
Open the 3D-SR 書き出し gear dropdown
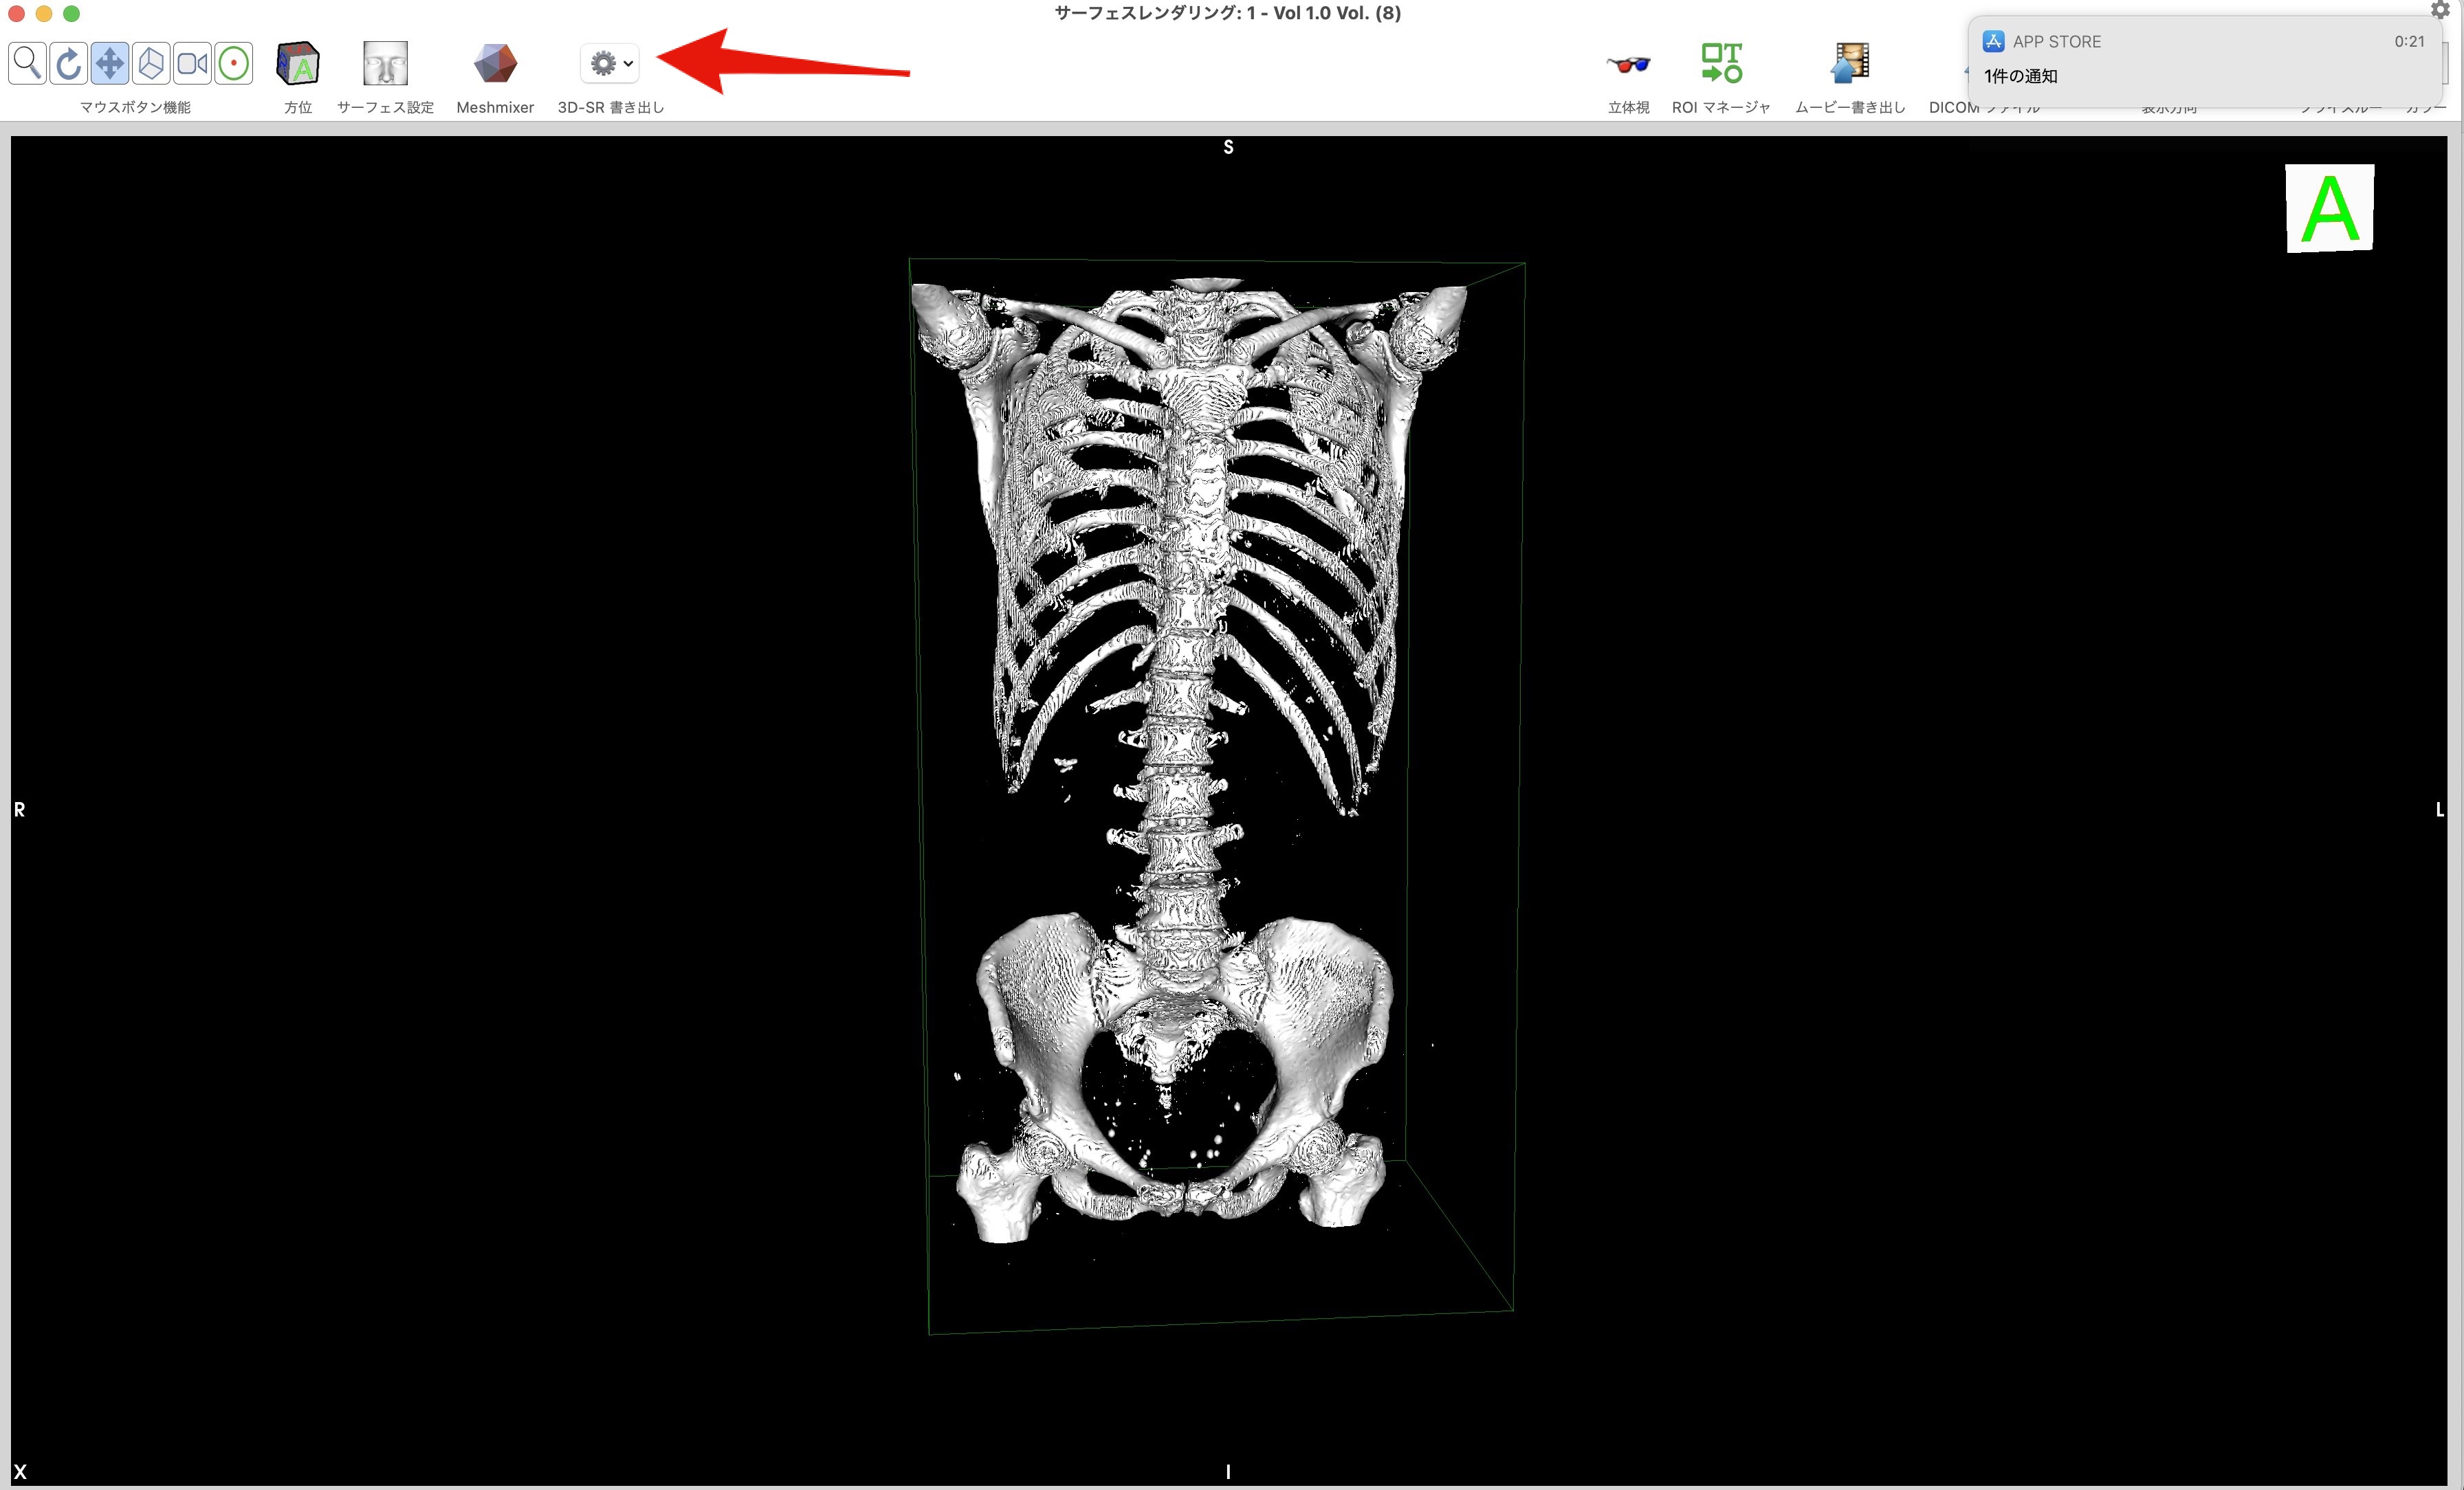(x=603, y=64)
